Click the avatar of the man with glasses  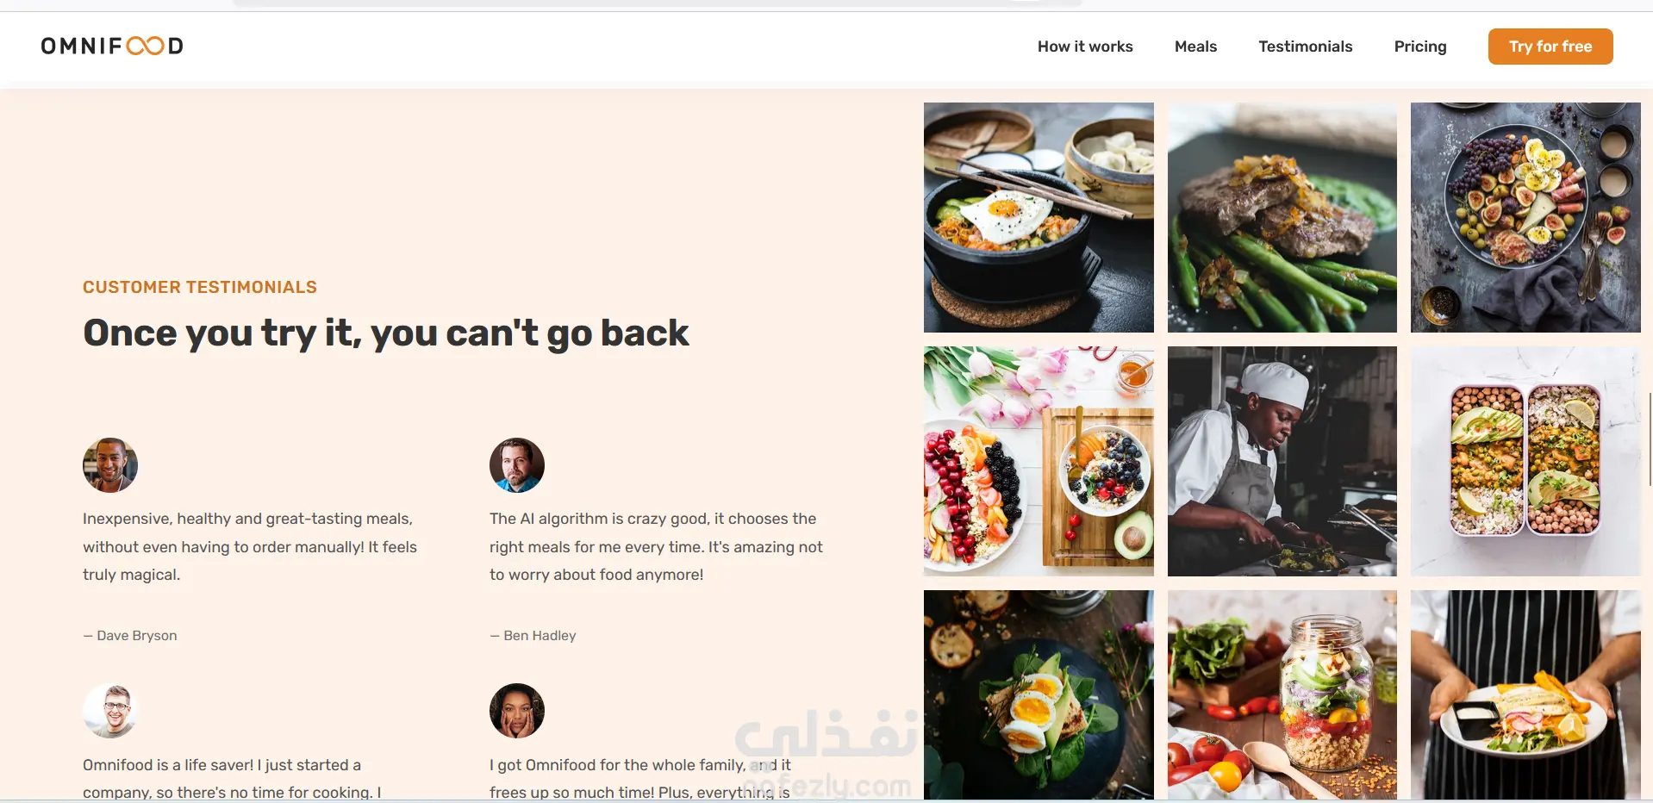pyautogui.click(x=110, y=711)
